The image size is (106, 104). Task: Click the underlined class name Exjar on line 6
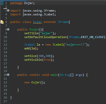[37, 22]
